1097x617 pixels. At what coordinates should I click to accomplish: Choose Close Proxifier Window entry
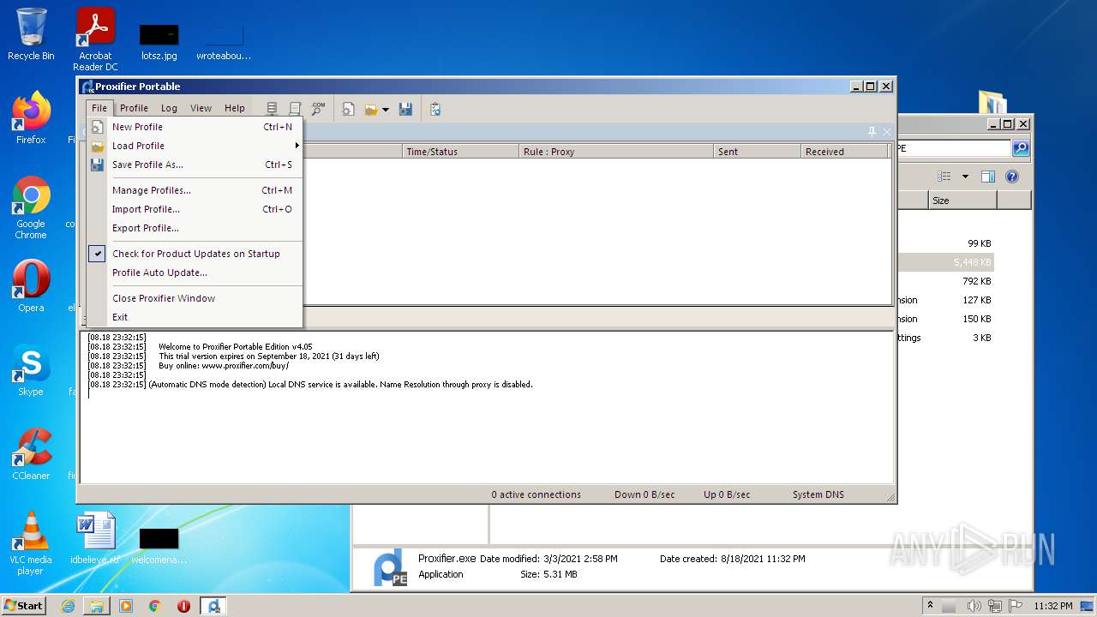195,298
